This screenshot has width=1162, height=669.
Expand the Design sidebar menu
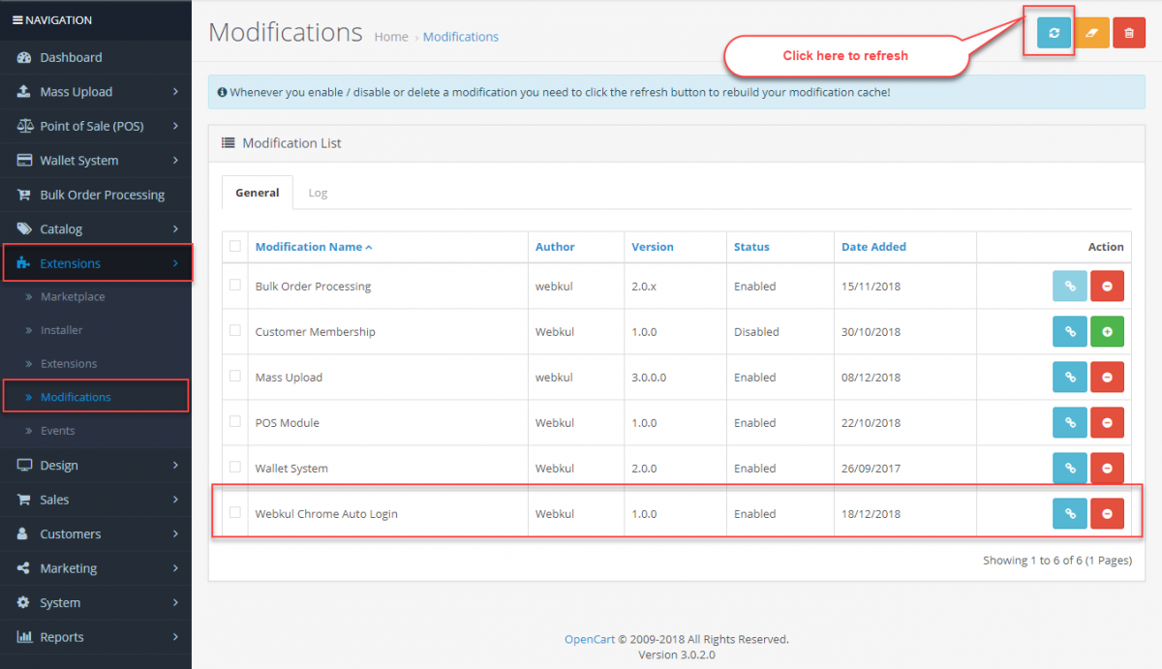[x=96, y=466]
